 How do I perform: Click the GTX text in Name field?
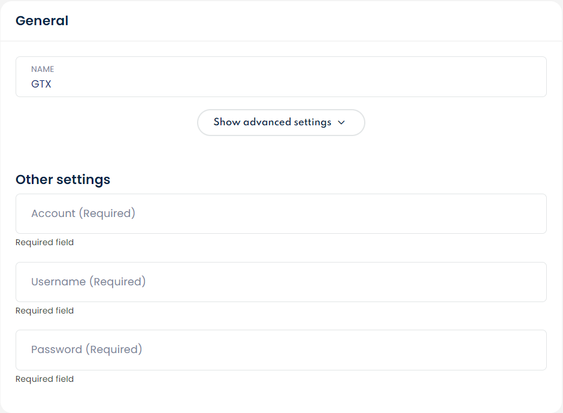click(41, 85)
